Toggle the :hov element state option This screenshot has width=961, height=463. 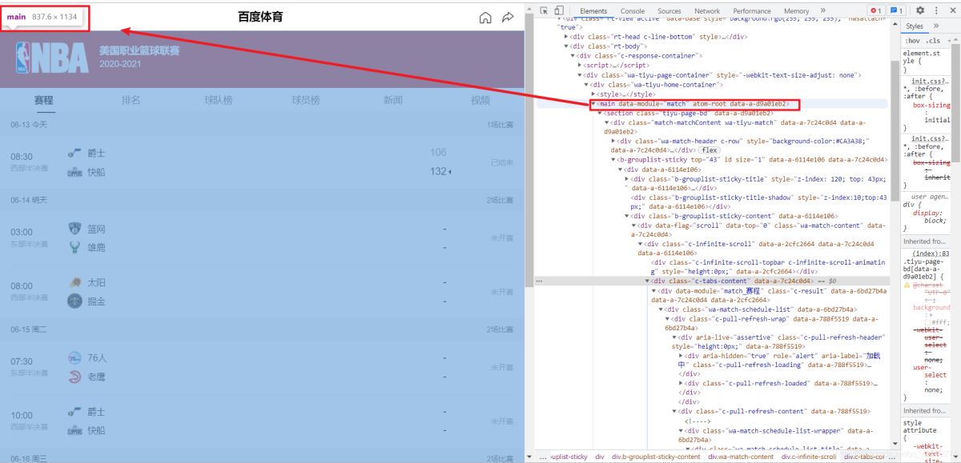tap(912, 41)
